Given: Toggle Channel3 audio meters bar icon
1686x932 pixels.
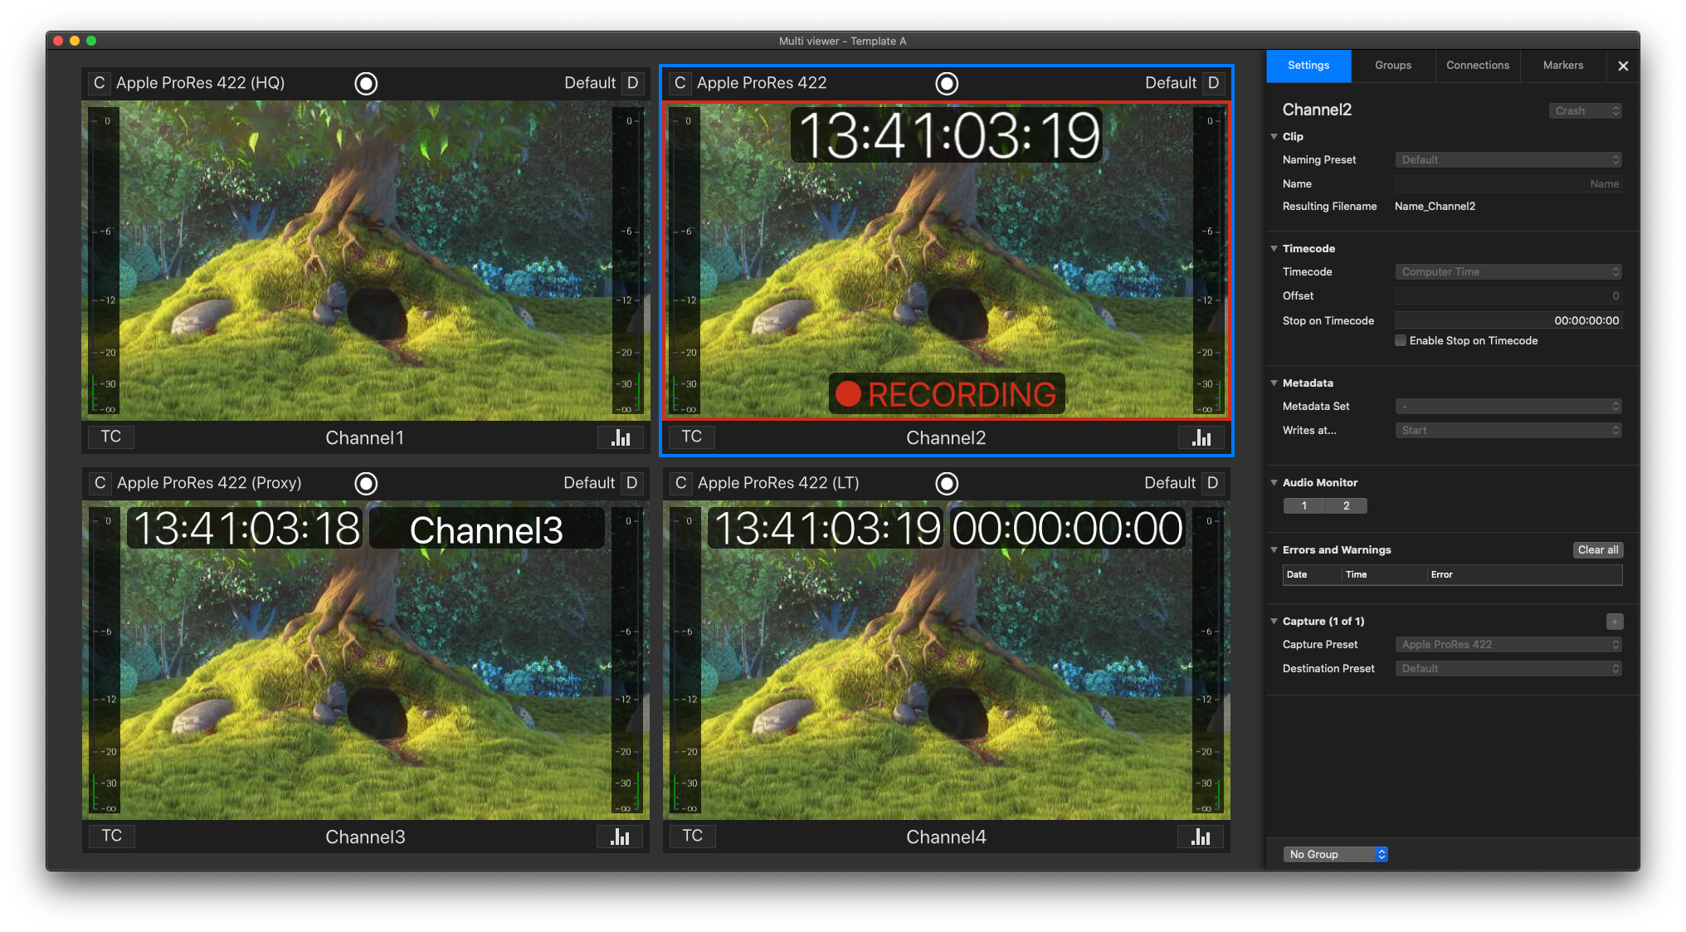Looking at the screenshot, I should [620, 837].
